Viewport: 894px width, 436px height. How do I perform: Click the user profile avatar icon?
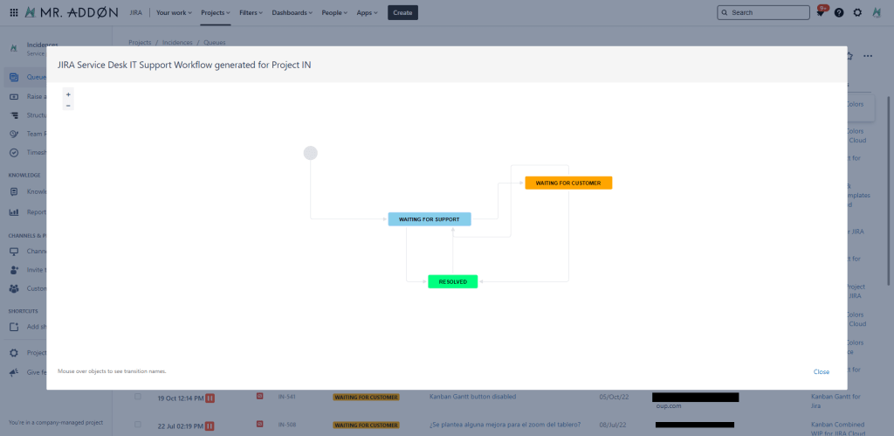click(x=877, y=13)
